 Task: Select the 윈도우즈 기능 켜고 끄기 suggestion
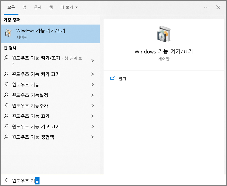pyautogui.click(x=50, y=126)
